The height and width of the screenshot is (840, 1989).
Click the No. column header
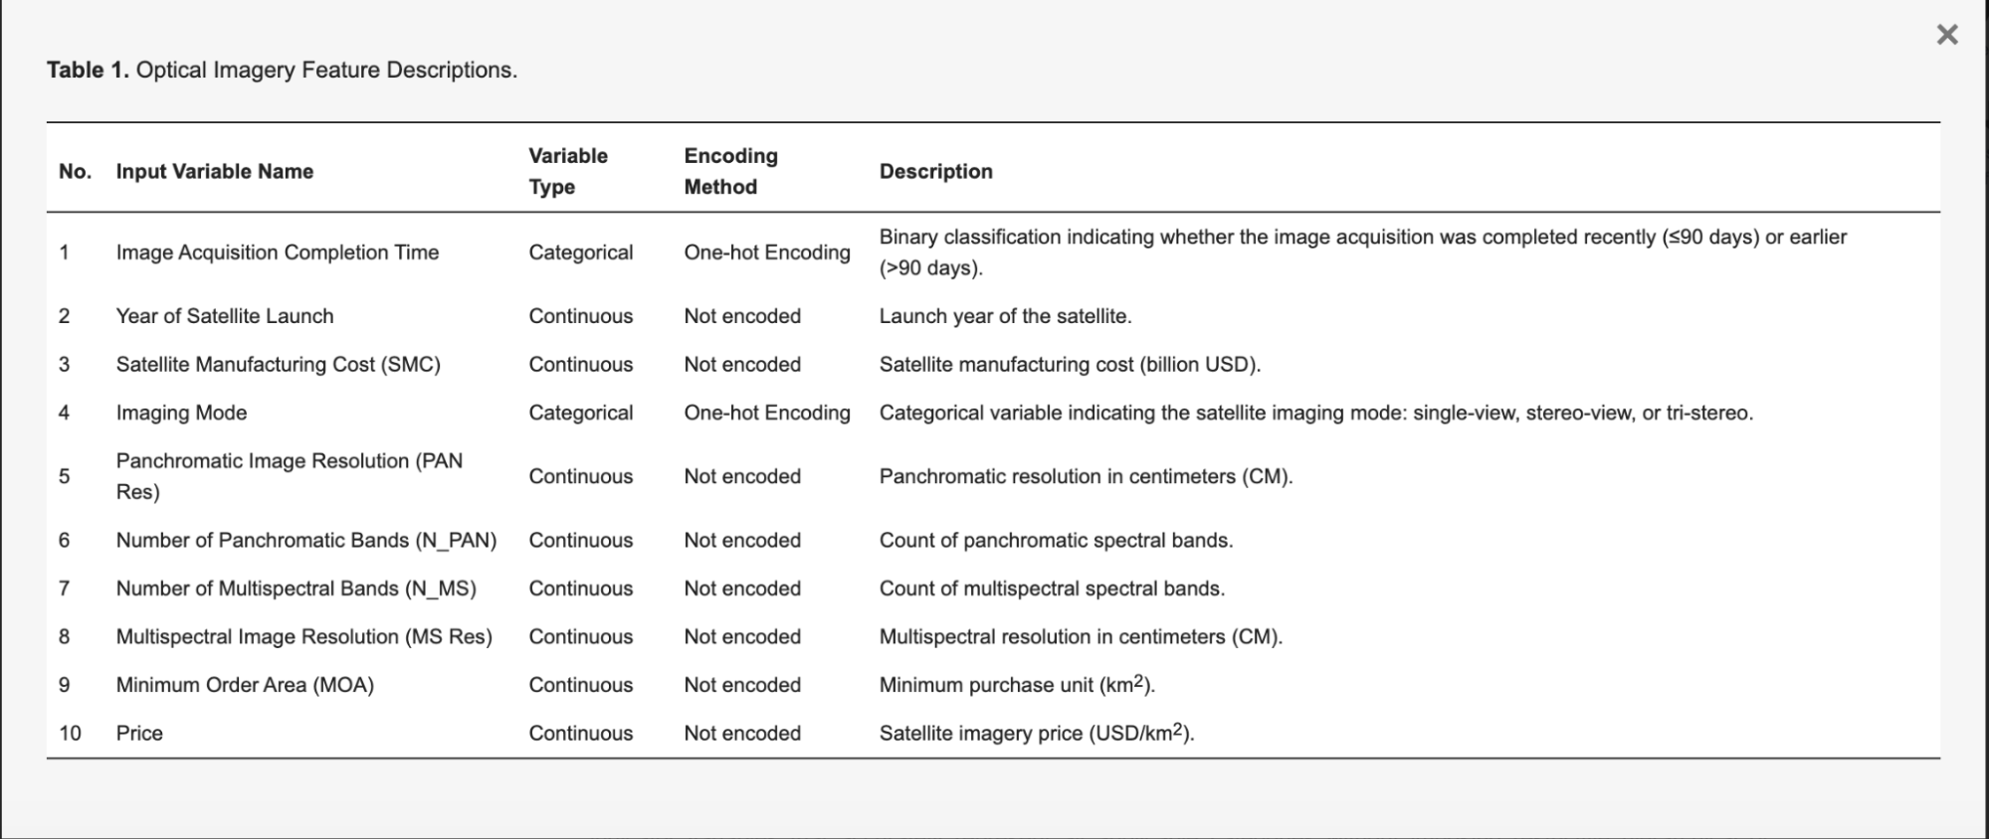point(75,171)
